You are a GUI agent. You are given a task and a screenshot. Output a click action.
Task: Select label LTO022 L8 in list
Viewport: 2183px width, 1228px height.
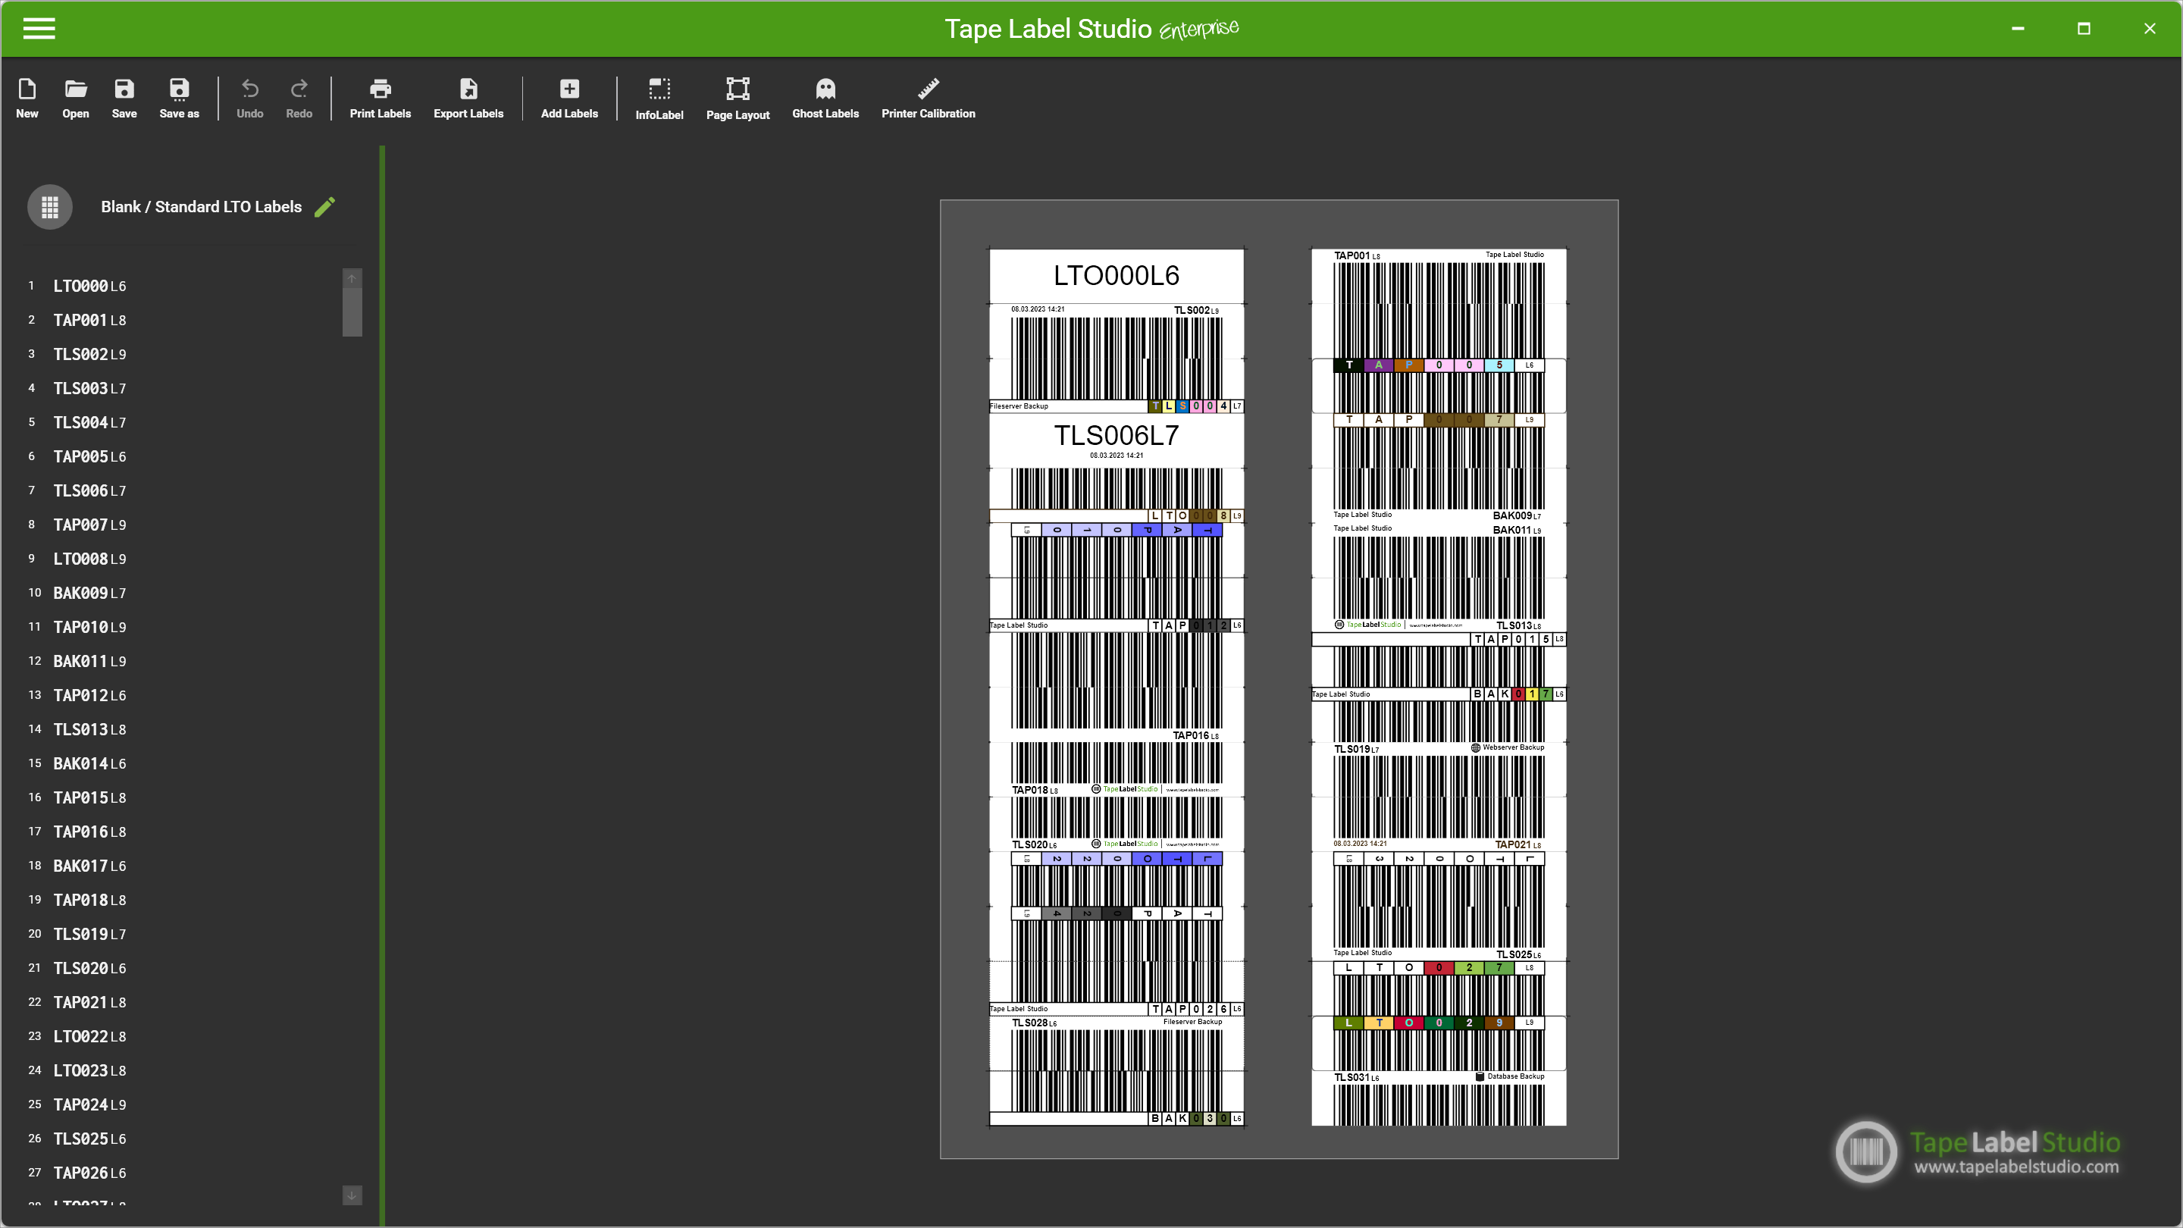coord(89,1036)
